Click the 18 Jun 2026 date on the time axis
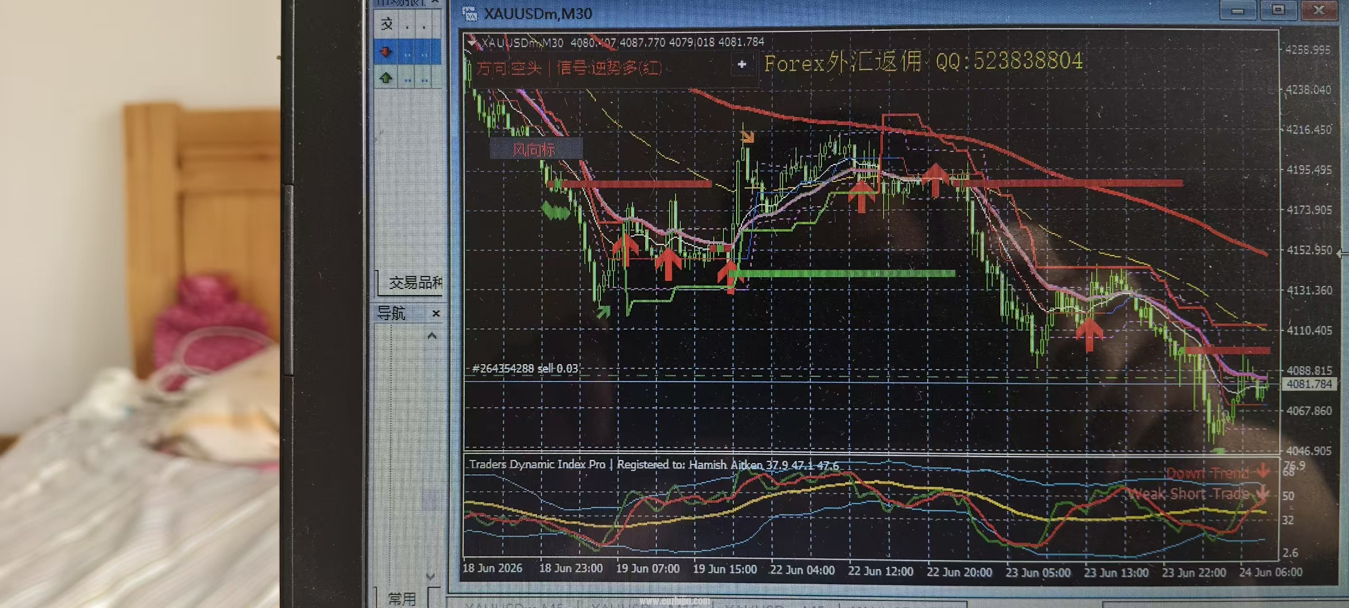This screenshot has width=1349, height=608. [x=492, y=568]
